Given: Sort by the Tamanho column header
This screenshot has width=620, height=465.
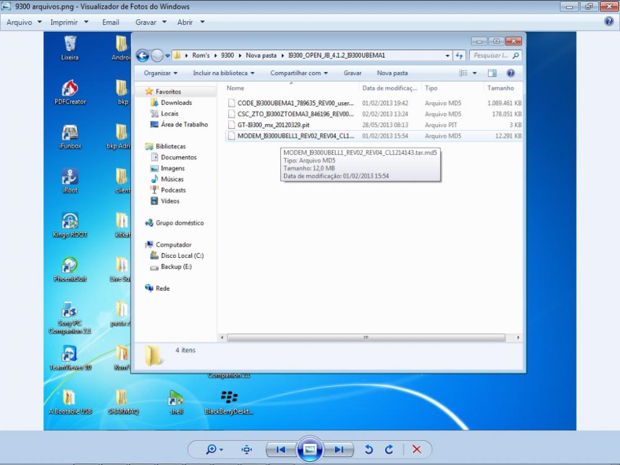Looking at the screenshot, I should [x=503, y=88].
